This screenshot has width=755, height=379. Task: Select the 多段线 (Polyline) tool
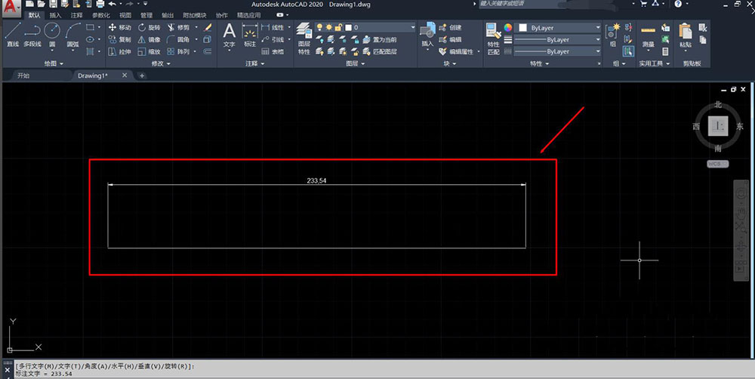click(x=32, y=35)
